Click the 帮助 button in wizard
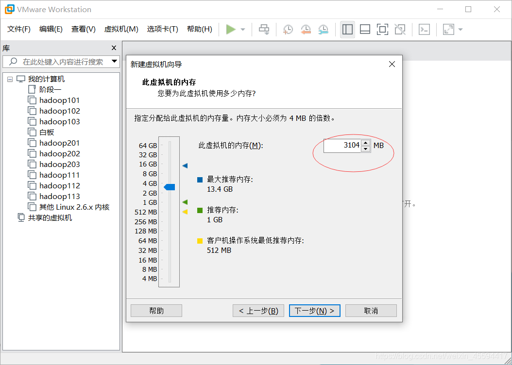This screenshot has height=365, width=512. click(156, 311)
